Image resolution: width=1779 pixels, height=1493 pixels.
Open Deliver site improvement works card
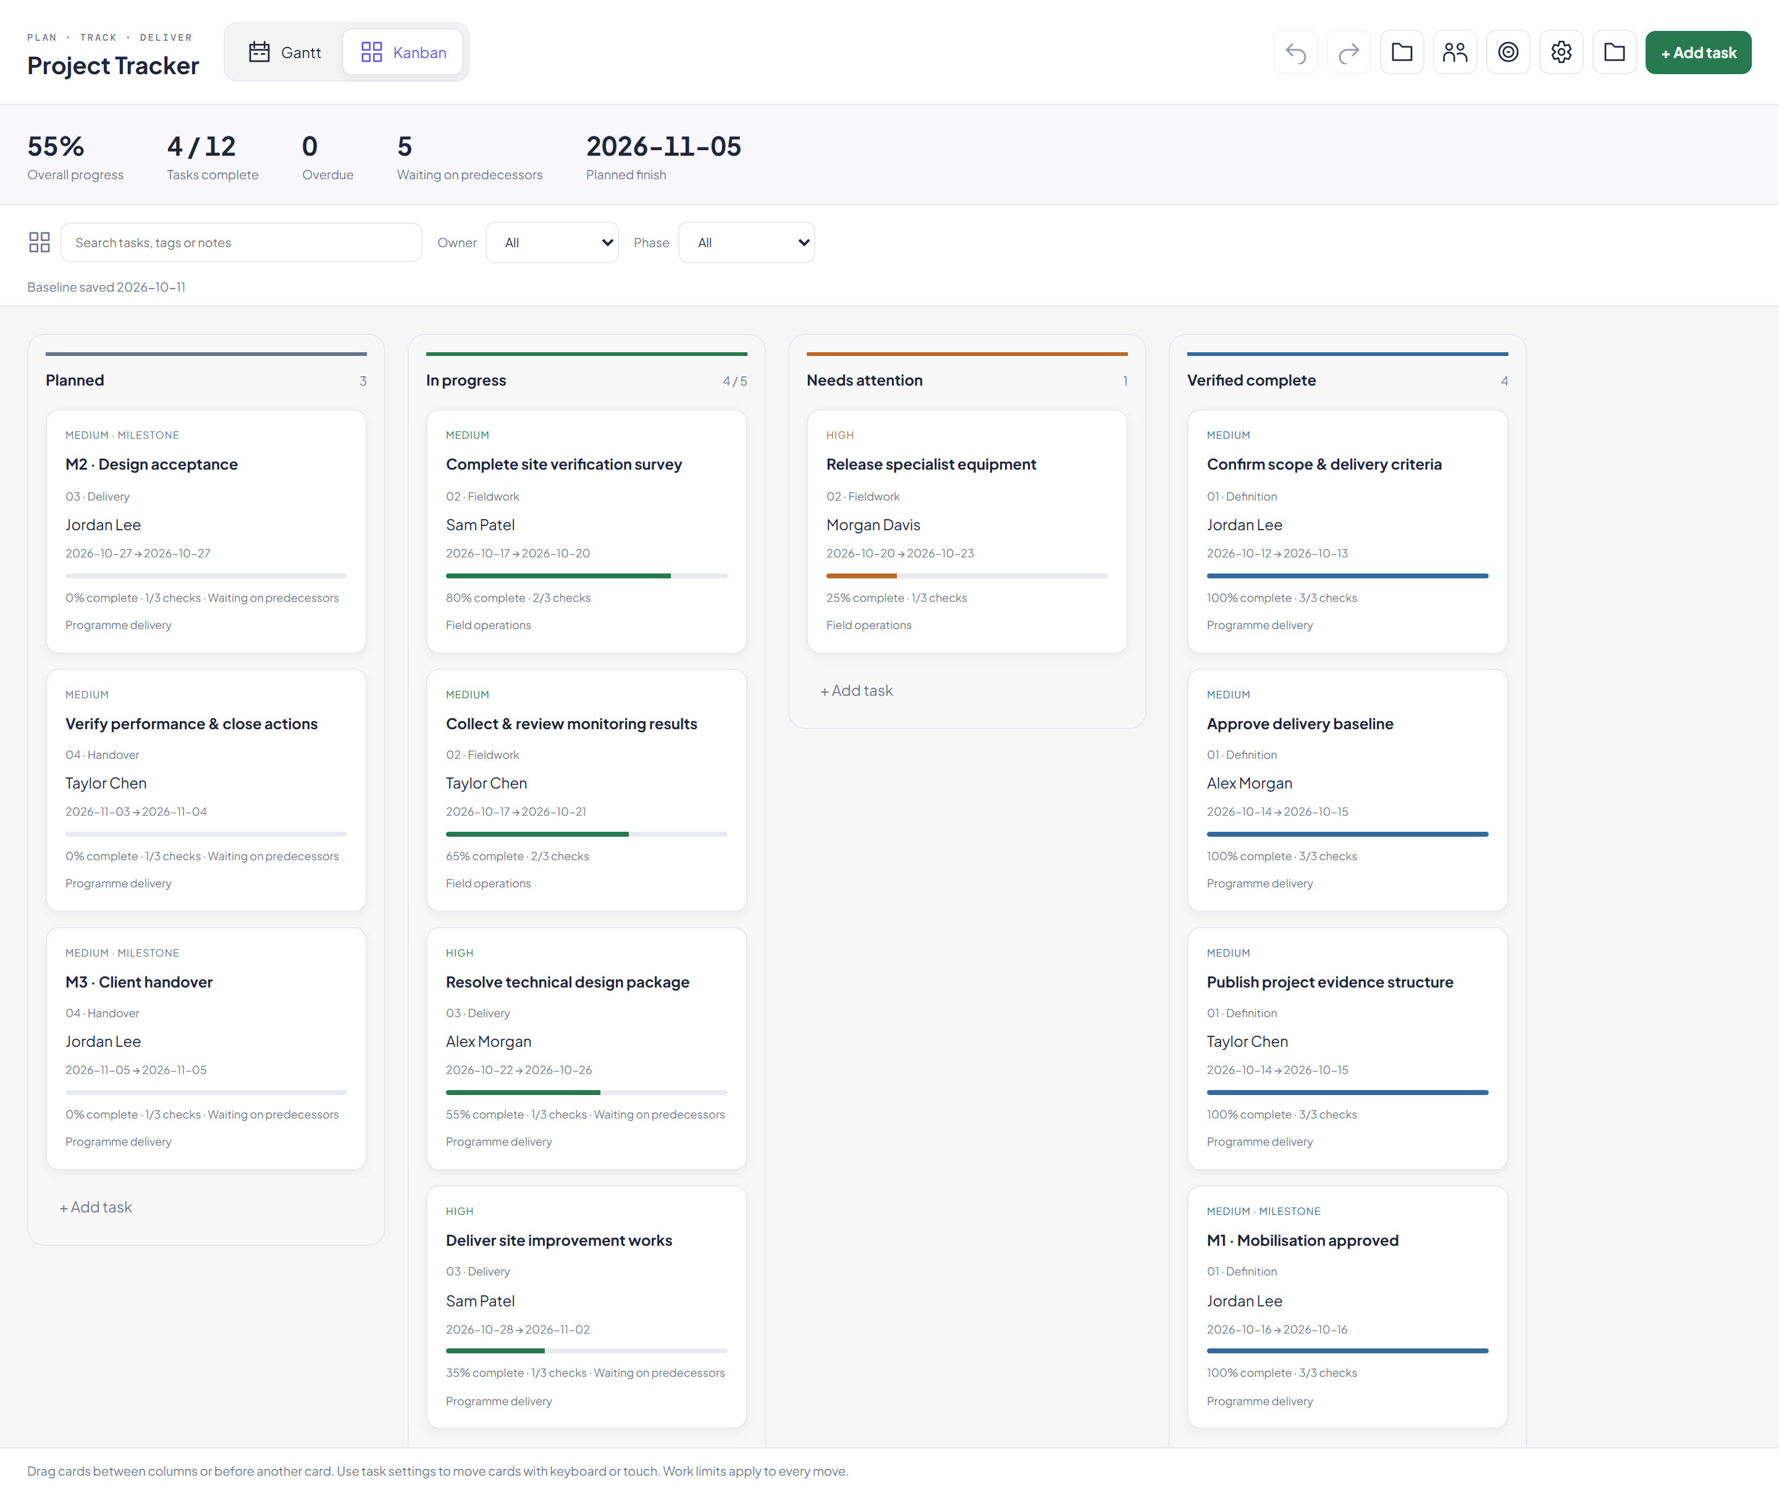click(586, 1308)
